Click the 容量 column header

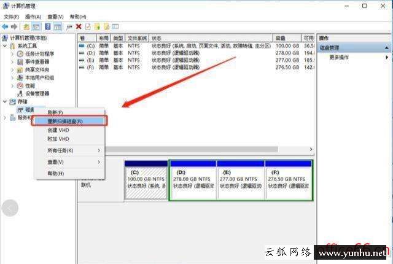287,38
